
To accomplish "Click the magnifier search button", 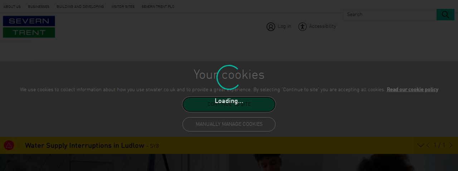I will tap(445, 15).
